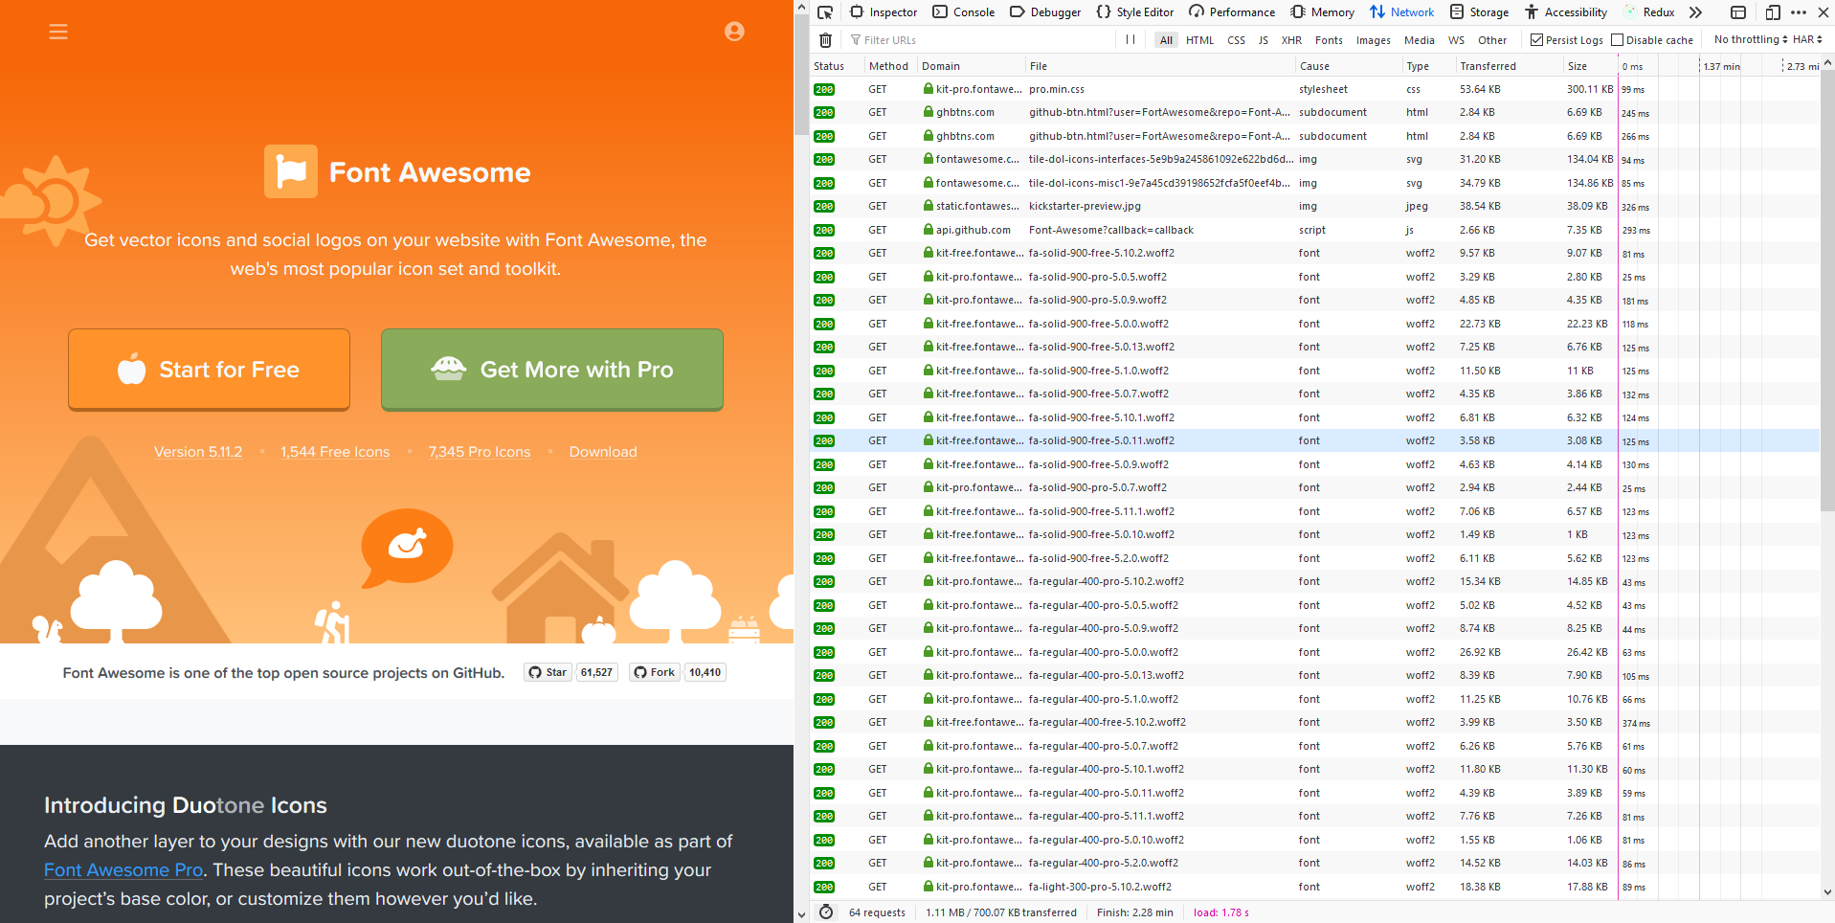Open the Style Editor tab

pos(1135,12)
